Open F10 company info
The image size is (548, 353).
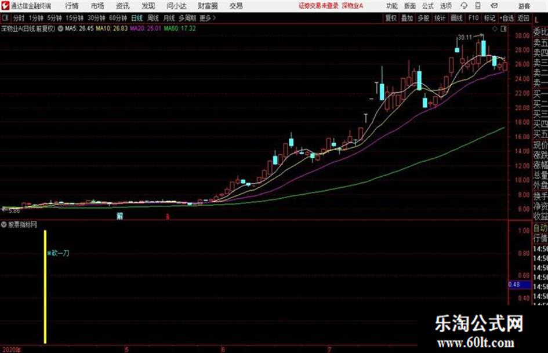pos(473,18)
